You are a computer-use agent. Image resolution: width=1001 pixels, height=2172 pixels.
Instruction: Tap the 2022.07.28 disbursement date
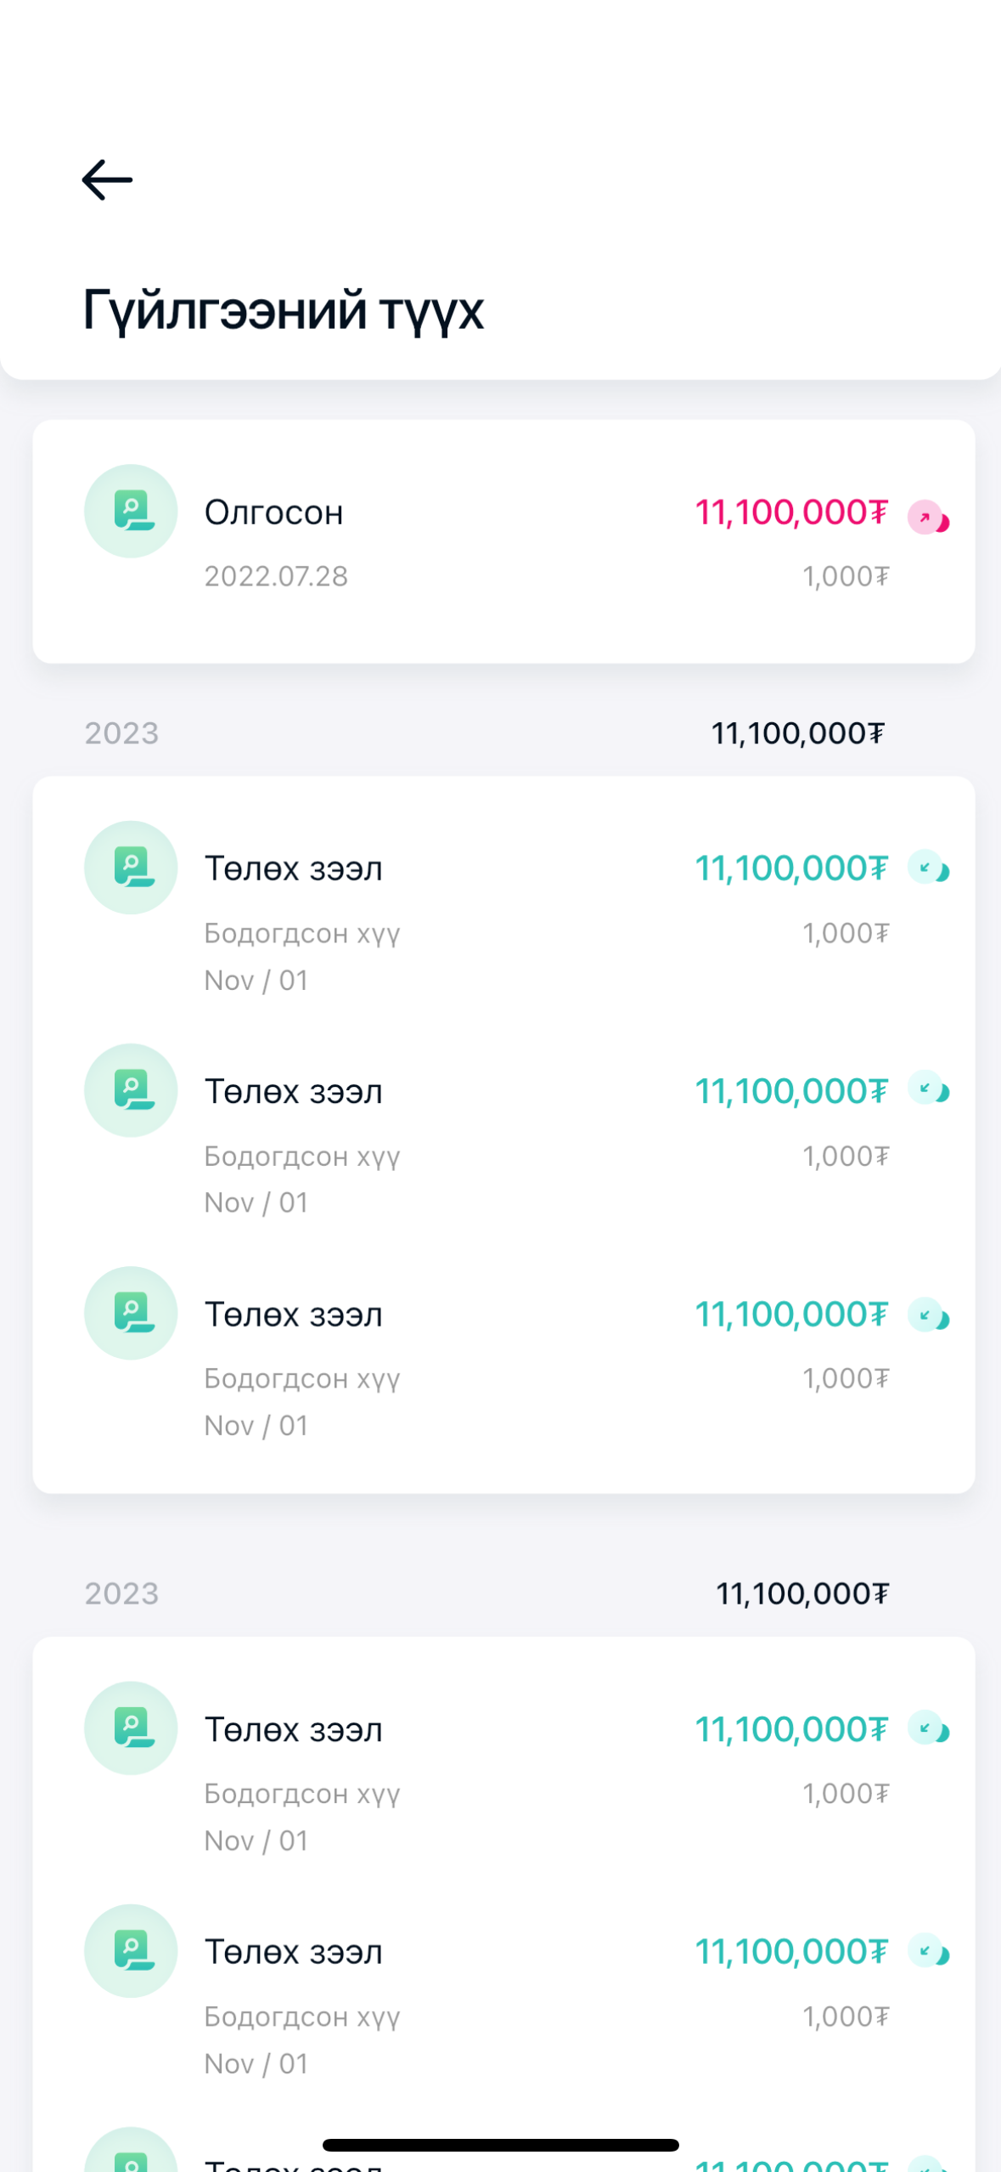click(276, 576)
